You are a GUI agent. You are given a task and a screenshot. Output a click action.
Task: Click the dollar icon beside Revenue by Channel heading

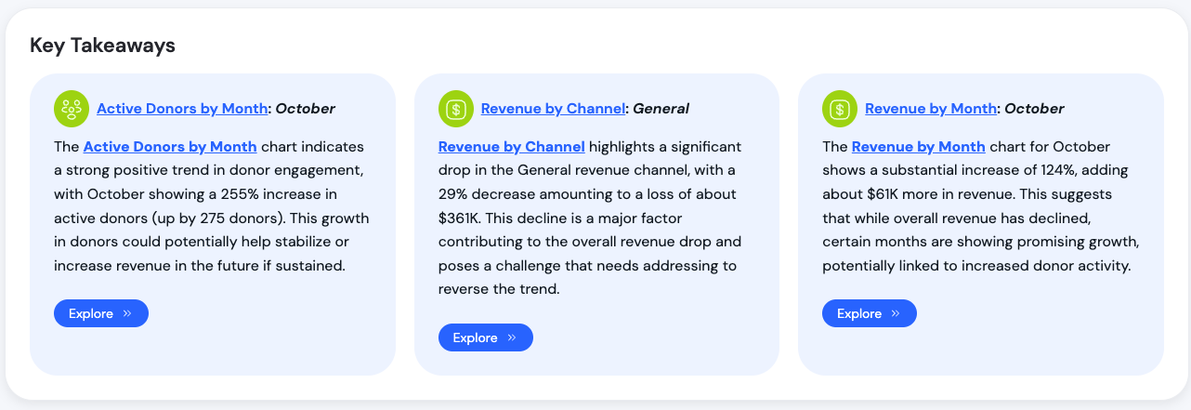click(456, 109)
